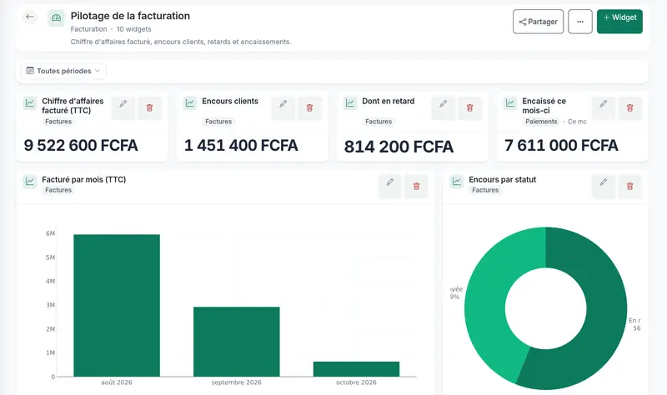
Task: Click the août 2026 bar in chart
Action: point(117,305)
